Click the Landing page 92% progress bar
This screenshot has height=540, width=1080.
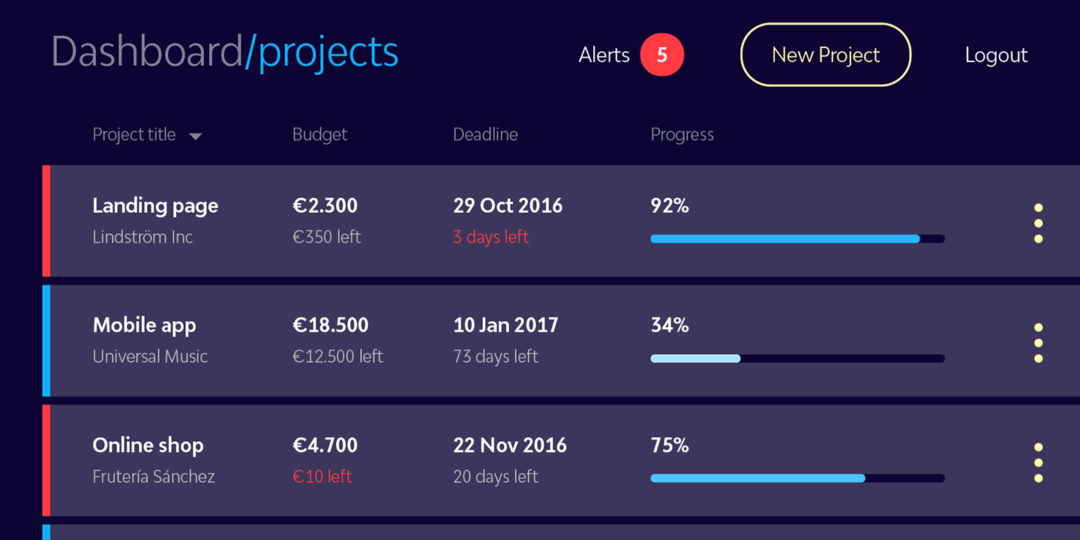pos(796,238)
